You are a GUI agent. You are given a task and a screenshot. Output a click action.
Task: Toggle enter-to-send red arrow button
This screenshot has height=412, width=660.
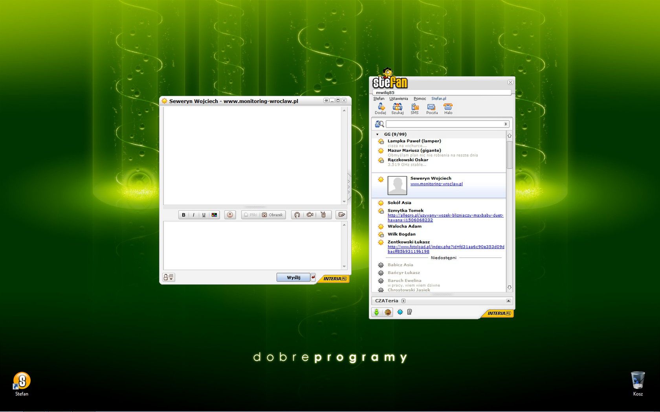click(x=313, y=278)
